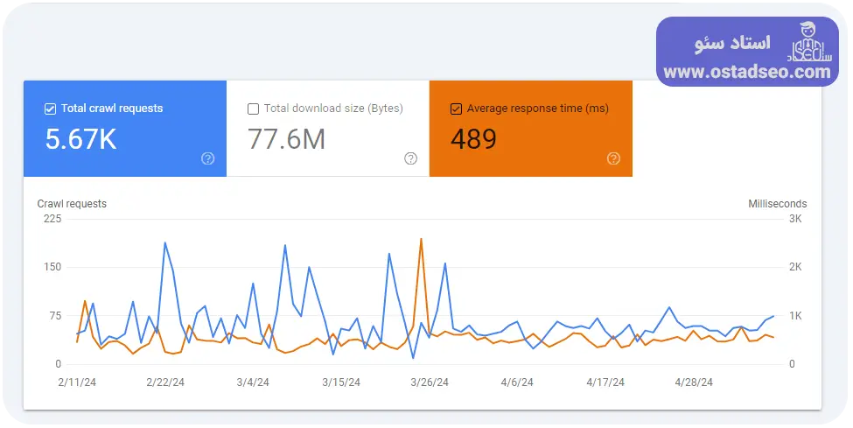Open help icon on Average response time card
Viewport: 853px width, 428px height.
[x=613, y=158]
